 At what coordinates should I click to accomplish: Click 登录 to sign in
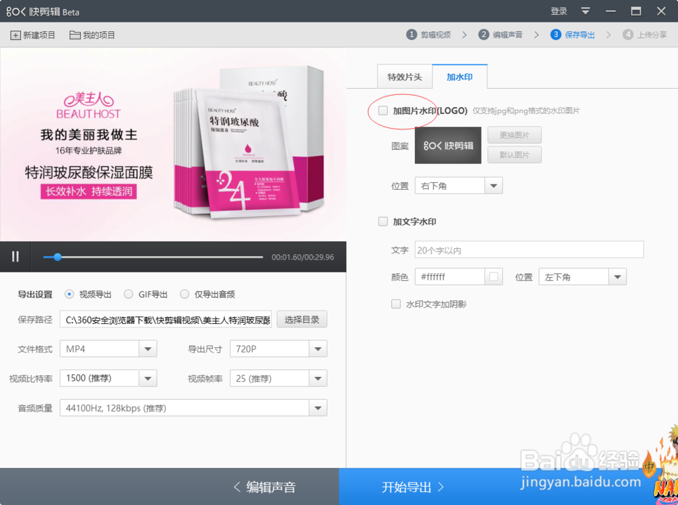pyautogui.click(x=559, y=12)
